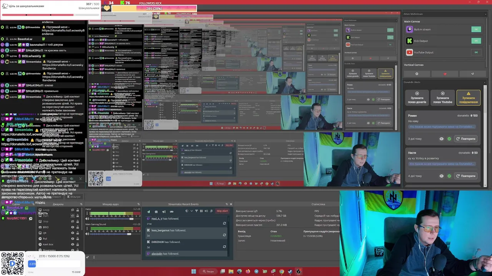
Task: Replay the lexa_bergamot follow alert
Action: (224, 235)
